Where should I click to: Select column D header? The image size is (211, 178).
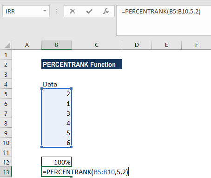click(x=137, y=45)
